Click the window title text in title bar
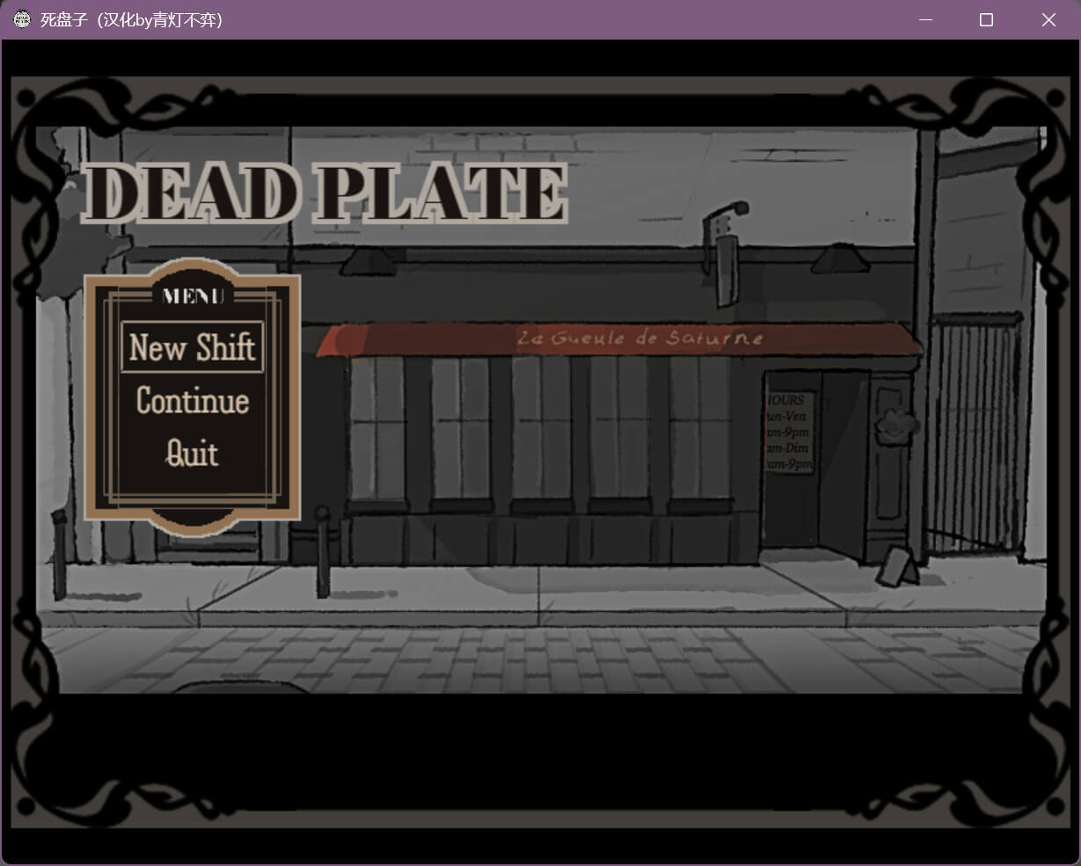Viewport: 1081px width, 866px height. tap(131, 19)
